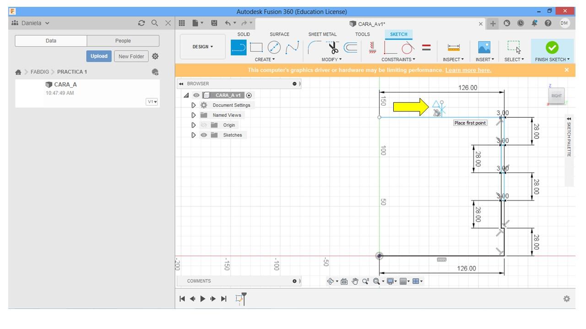Open data panel settings gear
Image resolution: width=586 pixels, height=329 pixels.
click(x=155, y=56)
